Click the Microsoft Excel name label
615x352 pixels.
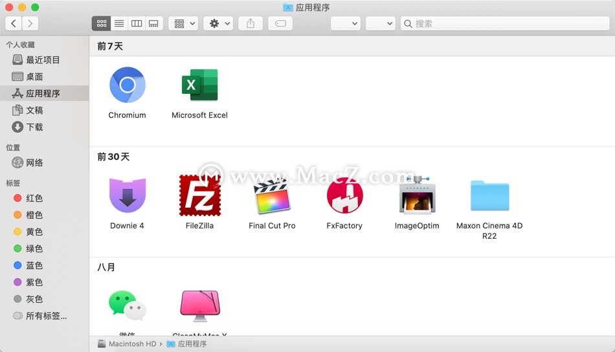199,115
